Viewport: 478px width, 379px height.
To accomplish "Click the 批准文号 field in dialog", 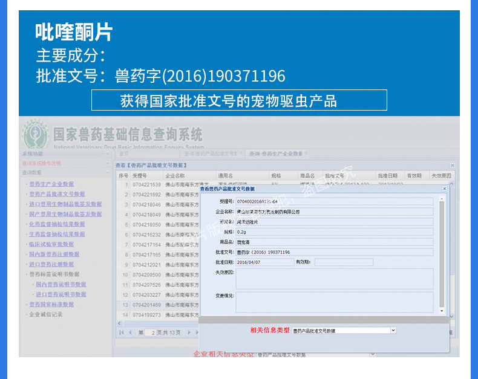I will (x=335, y=252).
